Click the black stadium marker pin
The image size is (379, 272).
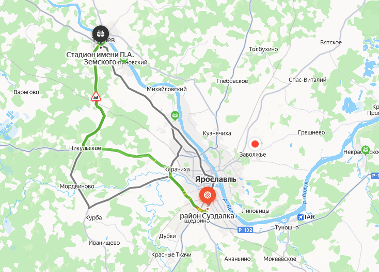tap(101, 34)
